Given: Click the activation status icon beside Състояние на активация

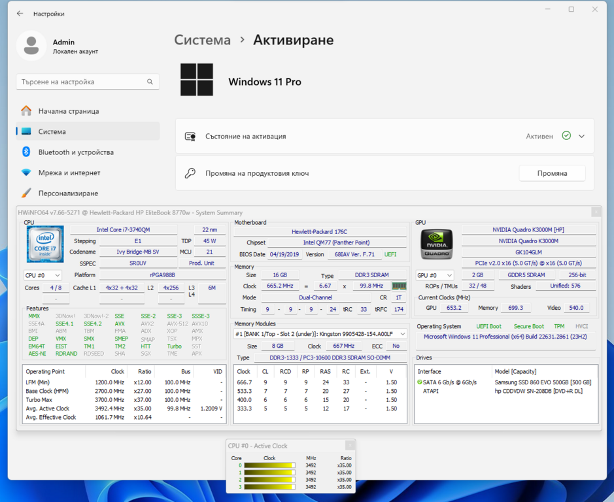Looking at the screenshot, I should click(x=190, y=137).
